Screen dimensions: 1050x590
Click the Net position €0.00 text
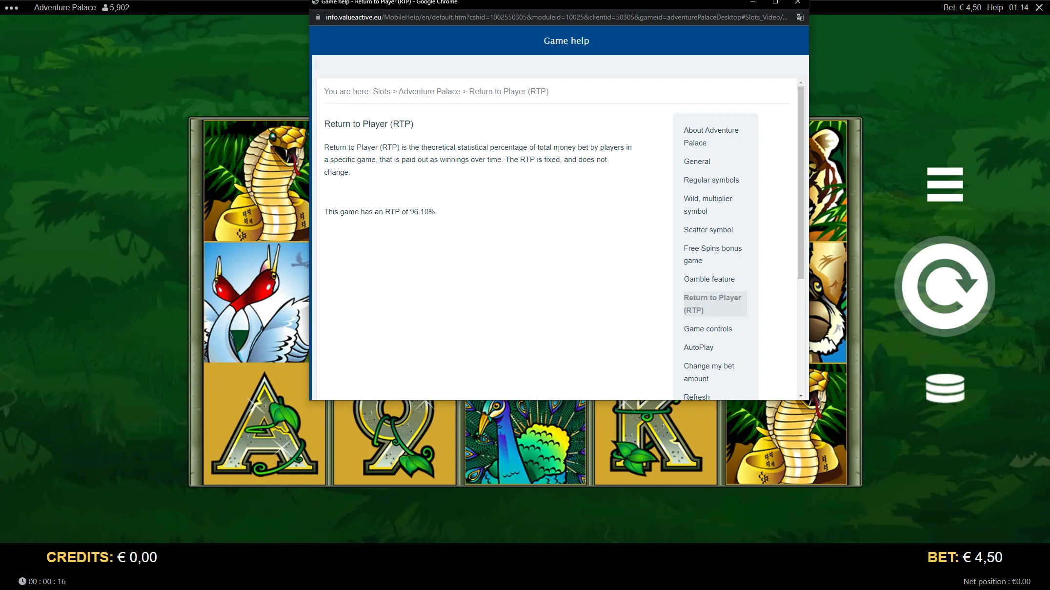997,582
